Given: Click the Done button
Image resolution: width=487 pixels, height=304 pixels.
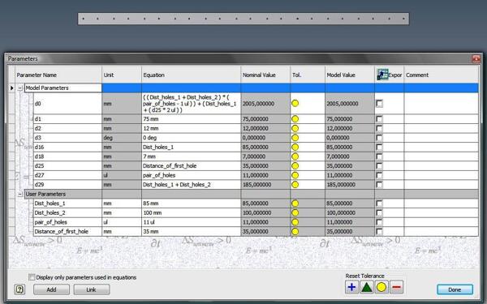Looking at the screenshot, I should 455,289.
